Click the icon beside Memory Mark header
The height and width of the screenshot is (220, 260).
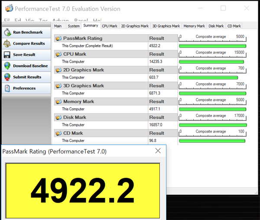coord(58,101)
